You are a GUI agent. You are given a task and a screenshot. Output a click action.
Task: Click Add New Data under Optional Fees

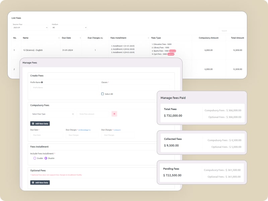(40, 183)
